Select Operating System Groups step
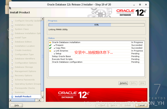 tap(28, 84)
